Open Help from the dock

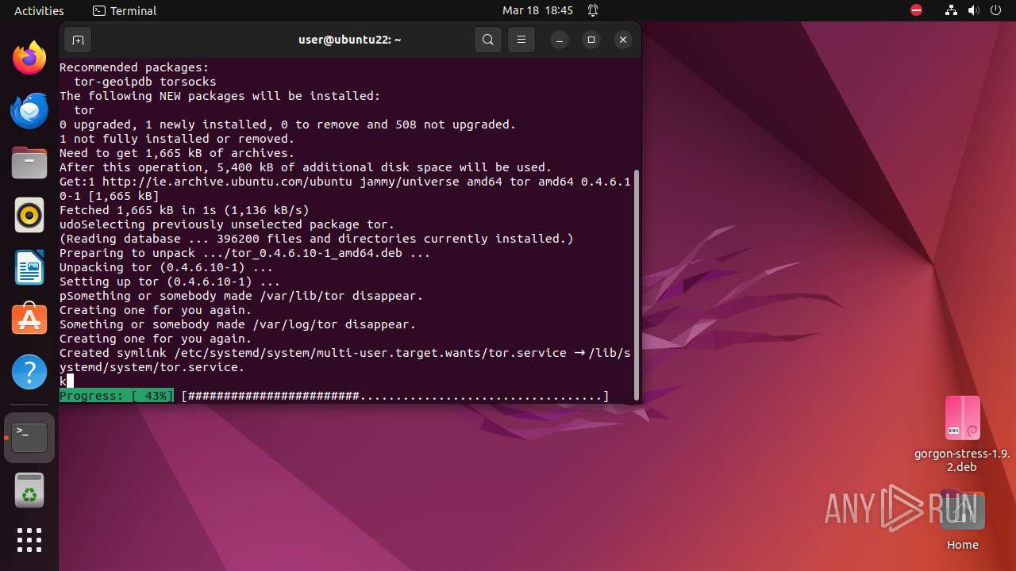coord(29,371)
